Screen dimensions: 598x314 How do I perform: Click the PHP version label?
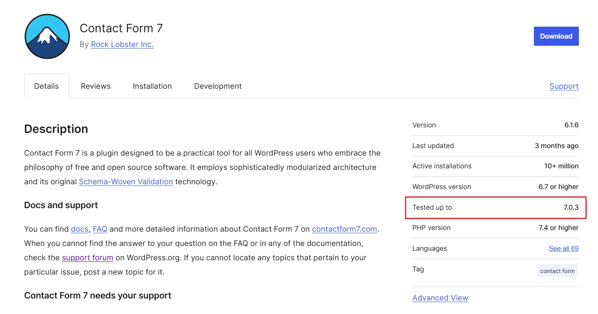click(431, 228)
